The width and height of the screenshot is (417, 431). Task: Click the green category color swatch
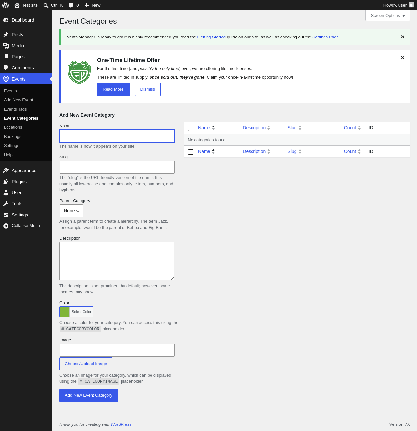coord(65,312)
